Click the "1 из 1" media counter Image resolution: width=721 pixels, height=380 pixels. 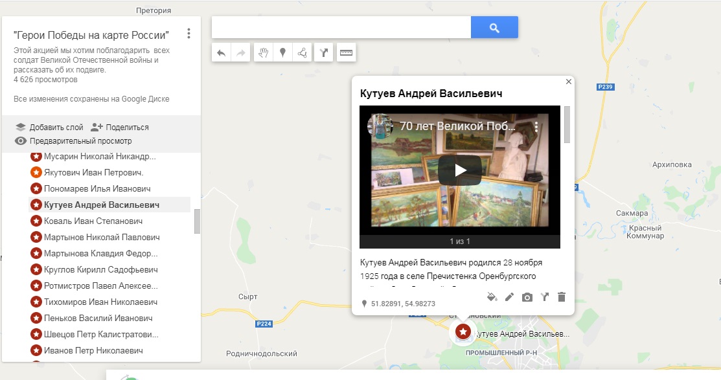pyautogui.click(x=460, y=241)
